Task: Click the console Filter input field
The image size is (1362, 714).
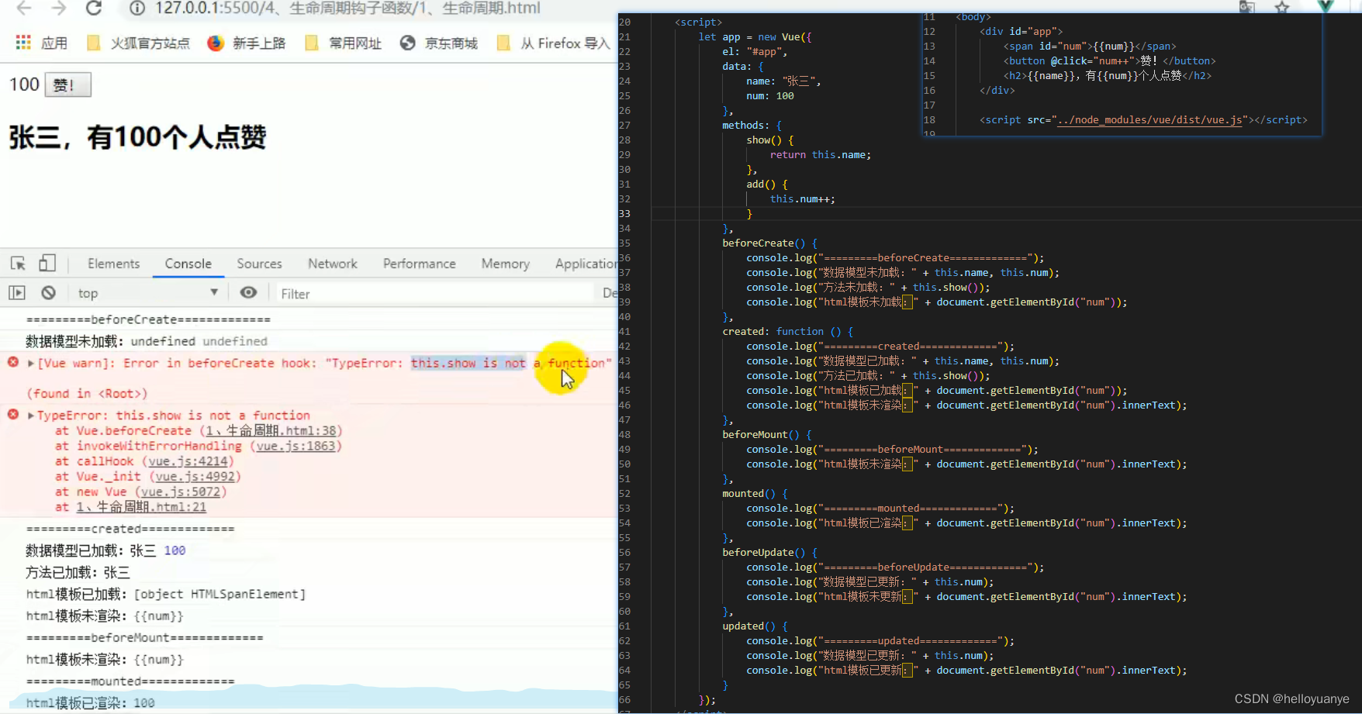Action: 434,294
